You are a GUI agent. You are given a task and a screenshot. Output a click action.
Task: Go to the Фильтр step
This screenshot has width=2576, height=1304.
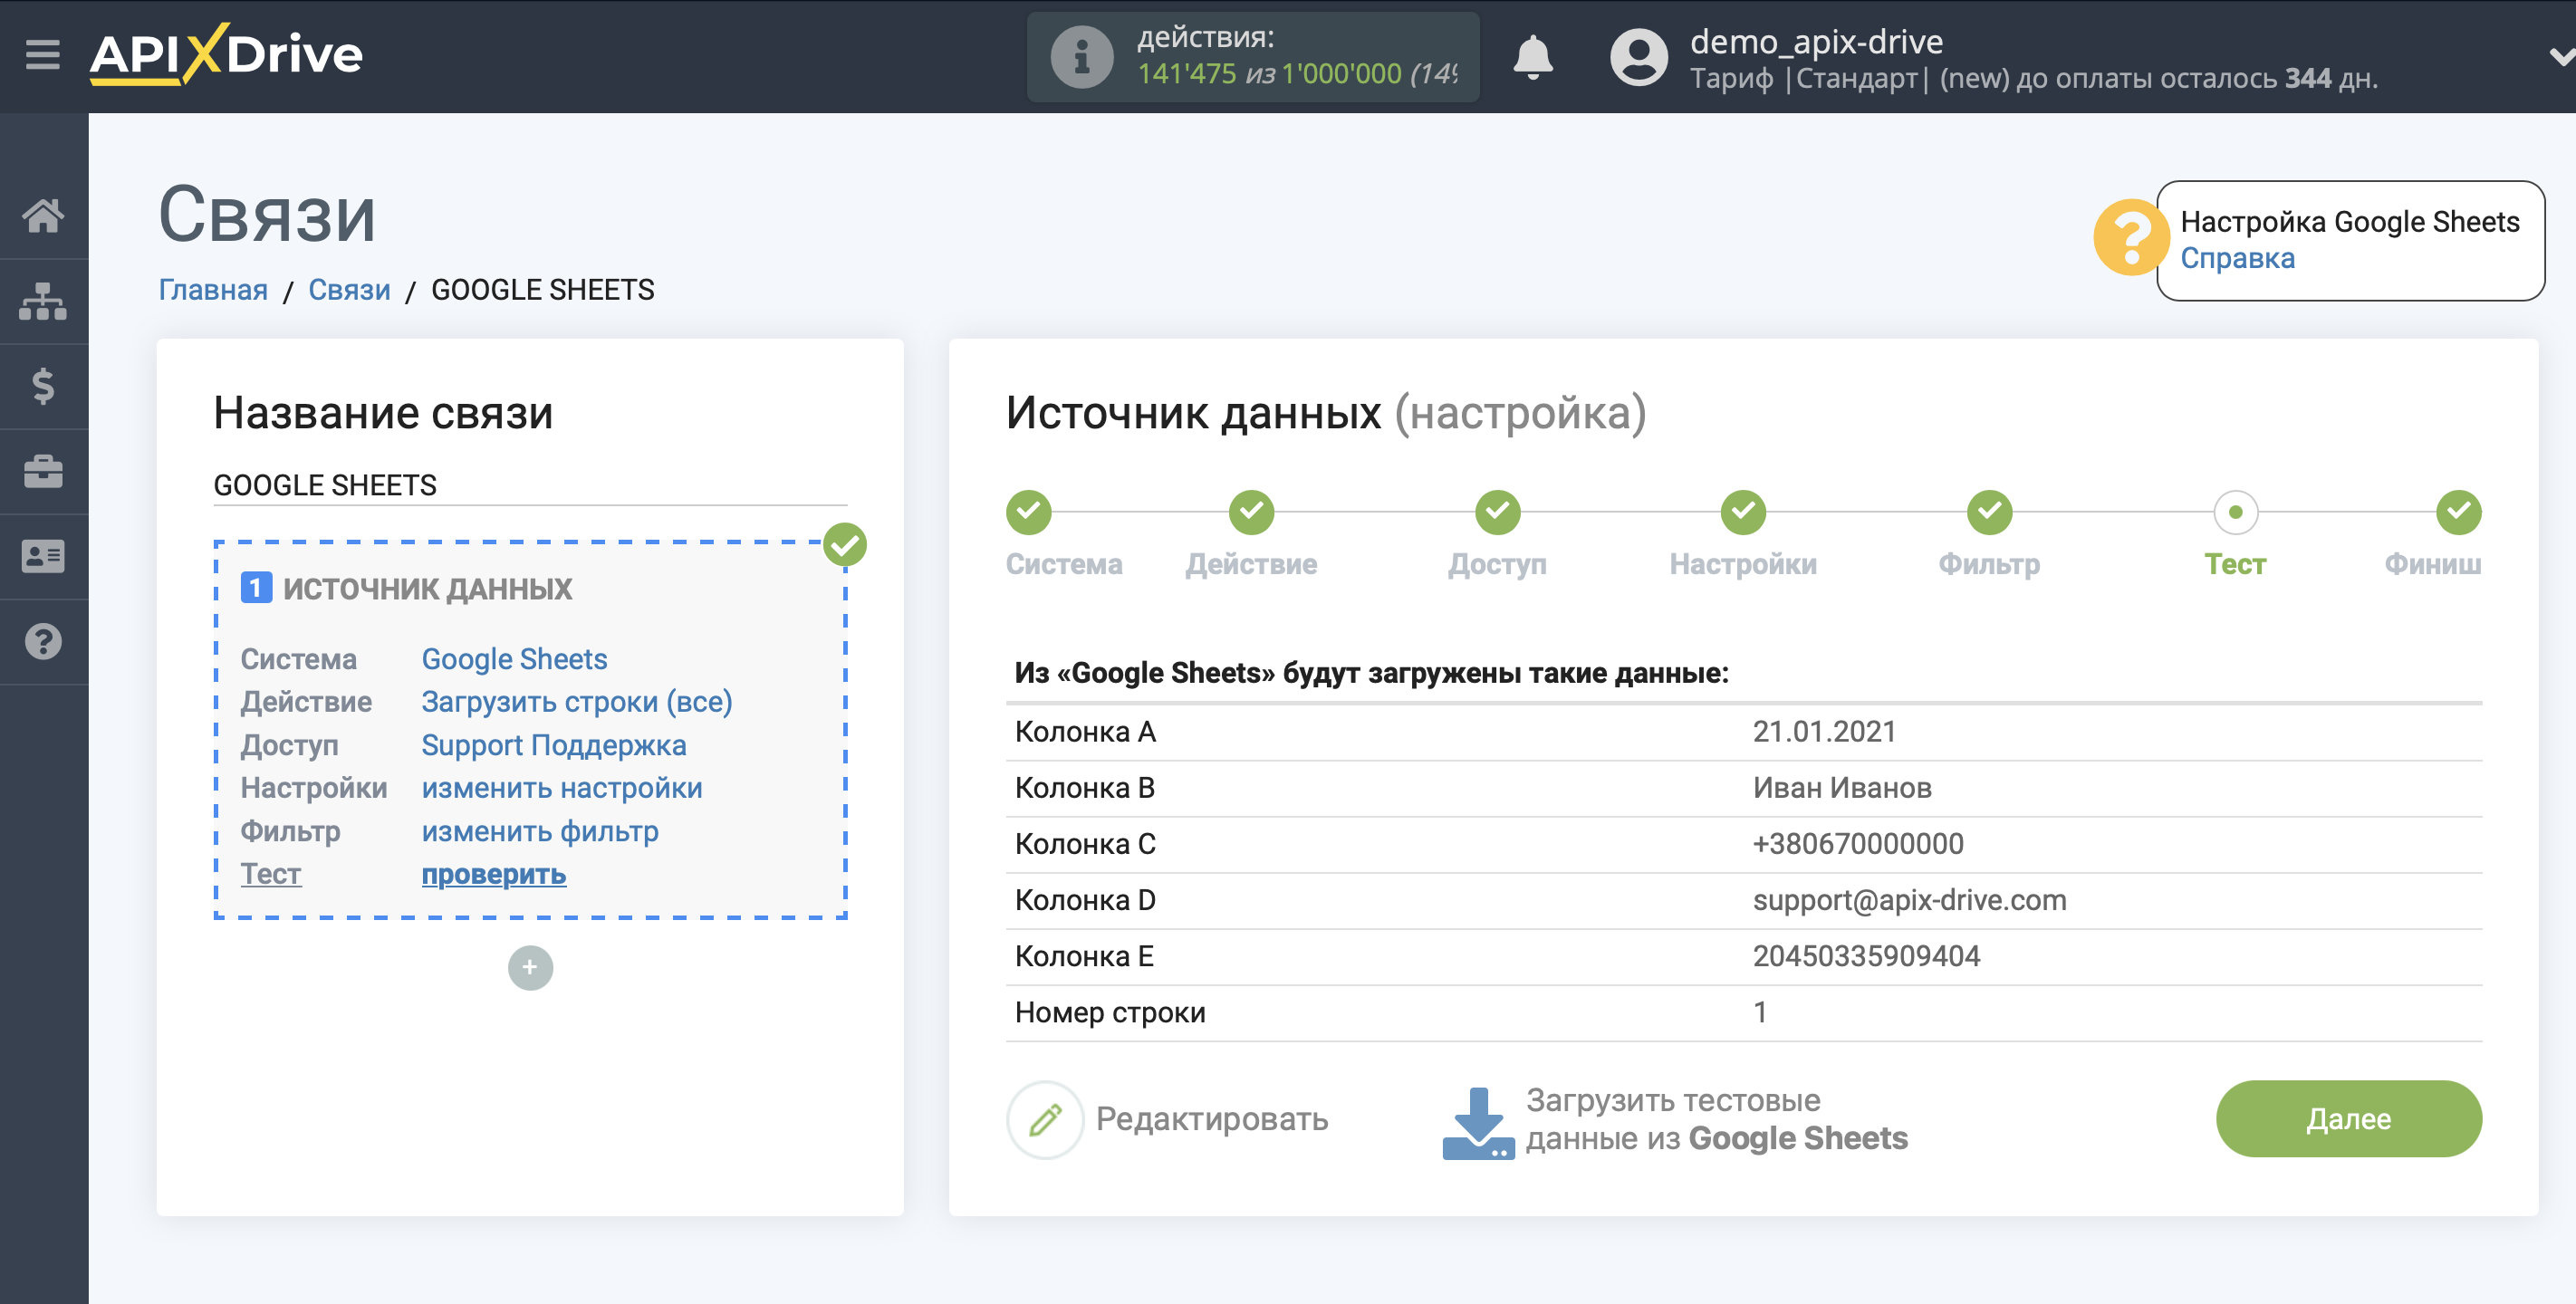point(1989,564)
